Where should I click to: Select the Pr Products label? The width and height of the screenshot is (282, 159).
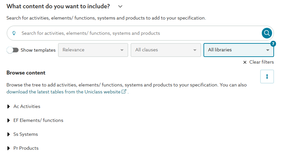point(26,148)
